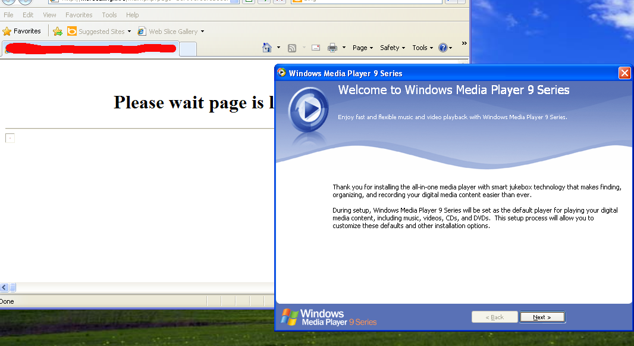Open the Tools menu in the menu bar
Screen dimensions: 634x346
109,15
